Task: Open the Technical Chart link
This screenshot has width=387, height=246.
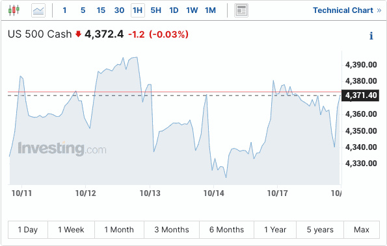Action: click(347, 10)
